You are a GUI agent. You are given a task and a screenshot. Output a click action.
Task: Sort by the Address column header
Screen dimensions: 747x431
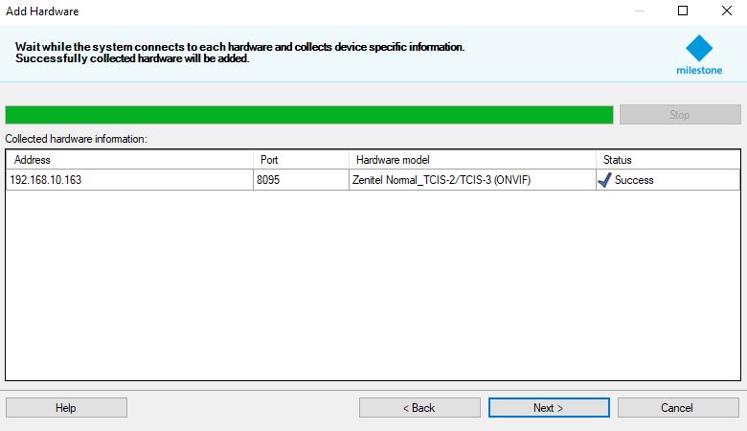tap(129, 160)
